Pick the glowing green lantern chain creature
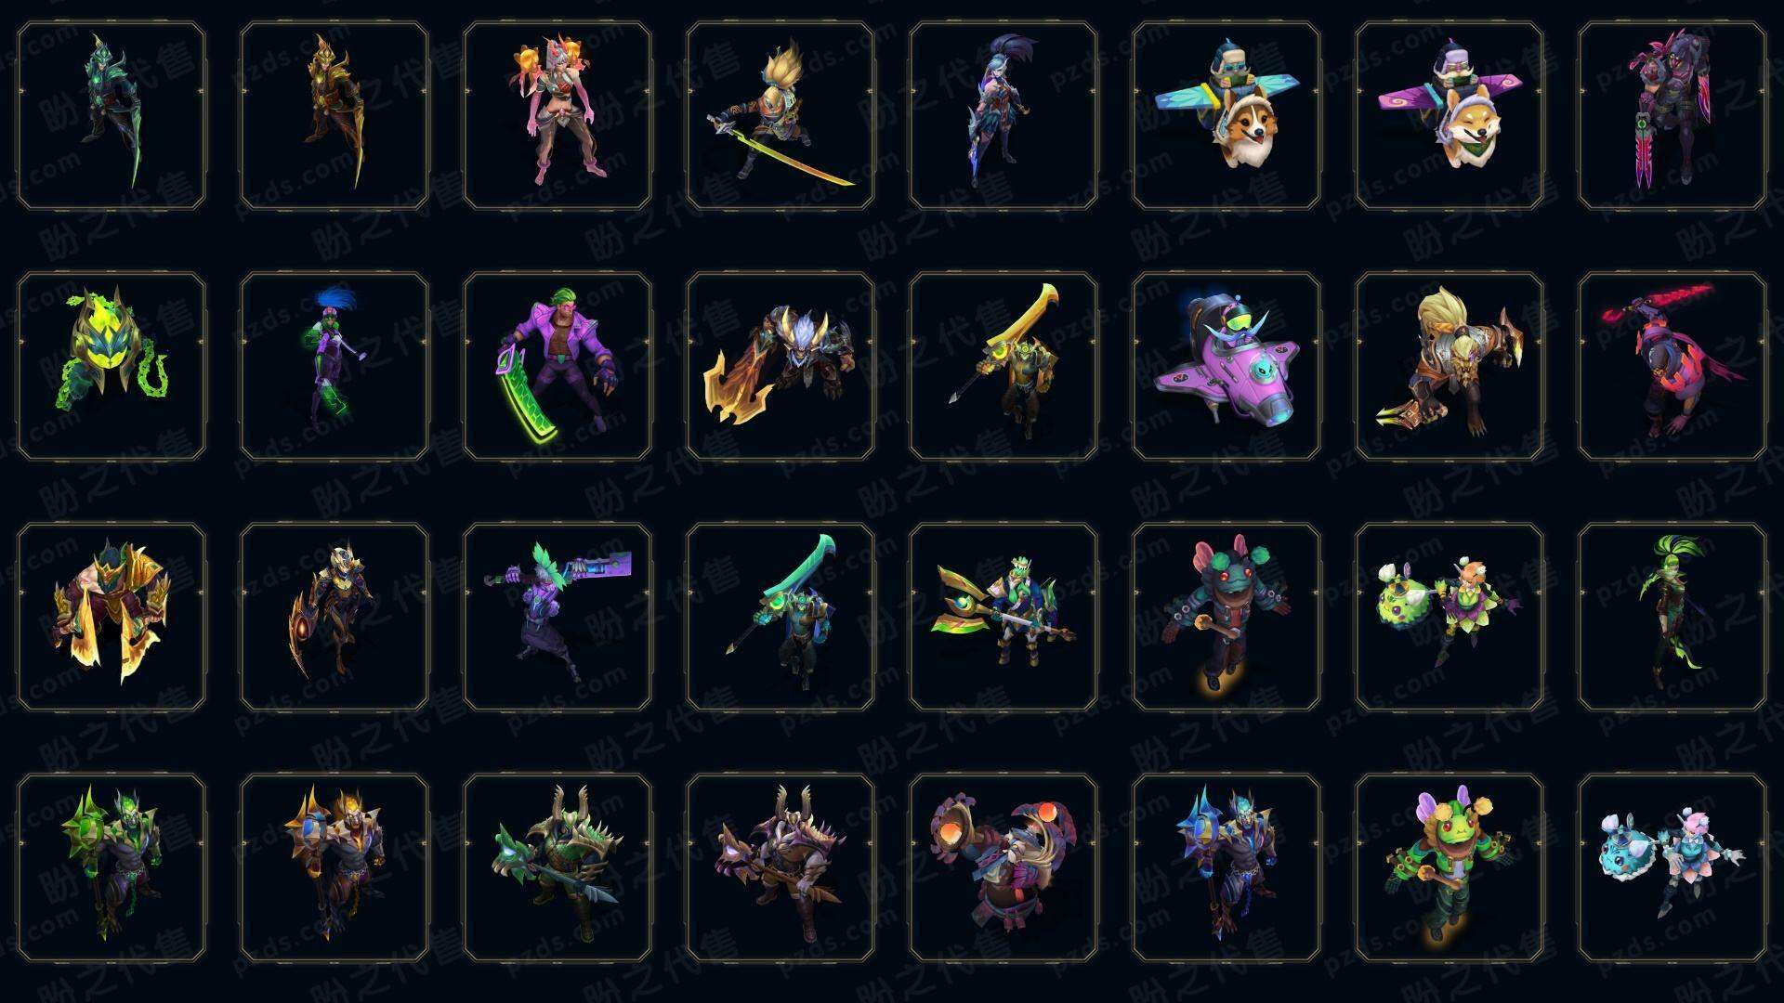This screenshot has height=1003, width=1784. [111, 366]
